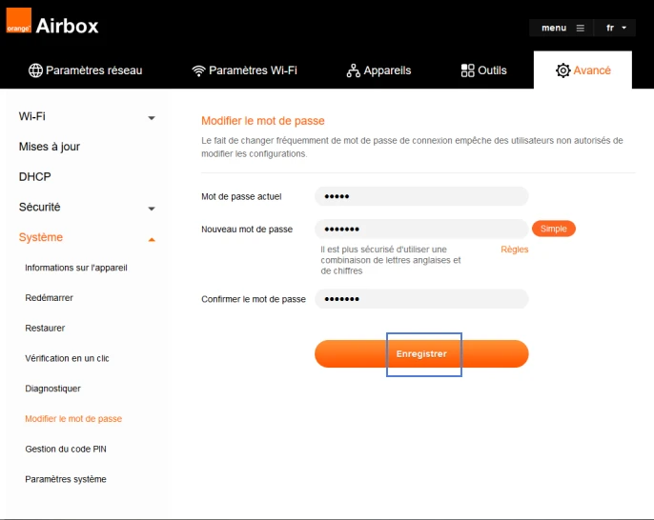Open the Règles password rules link
Screen dimensions: 654x520
[514, 250]
